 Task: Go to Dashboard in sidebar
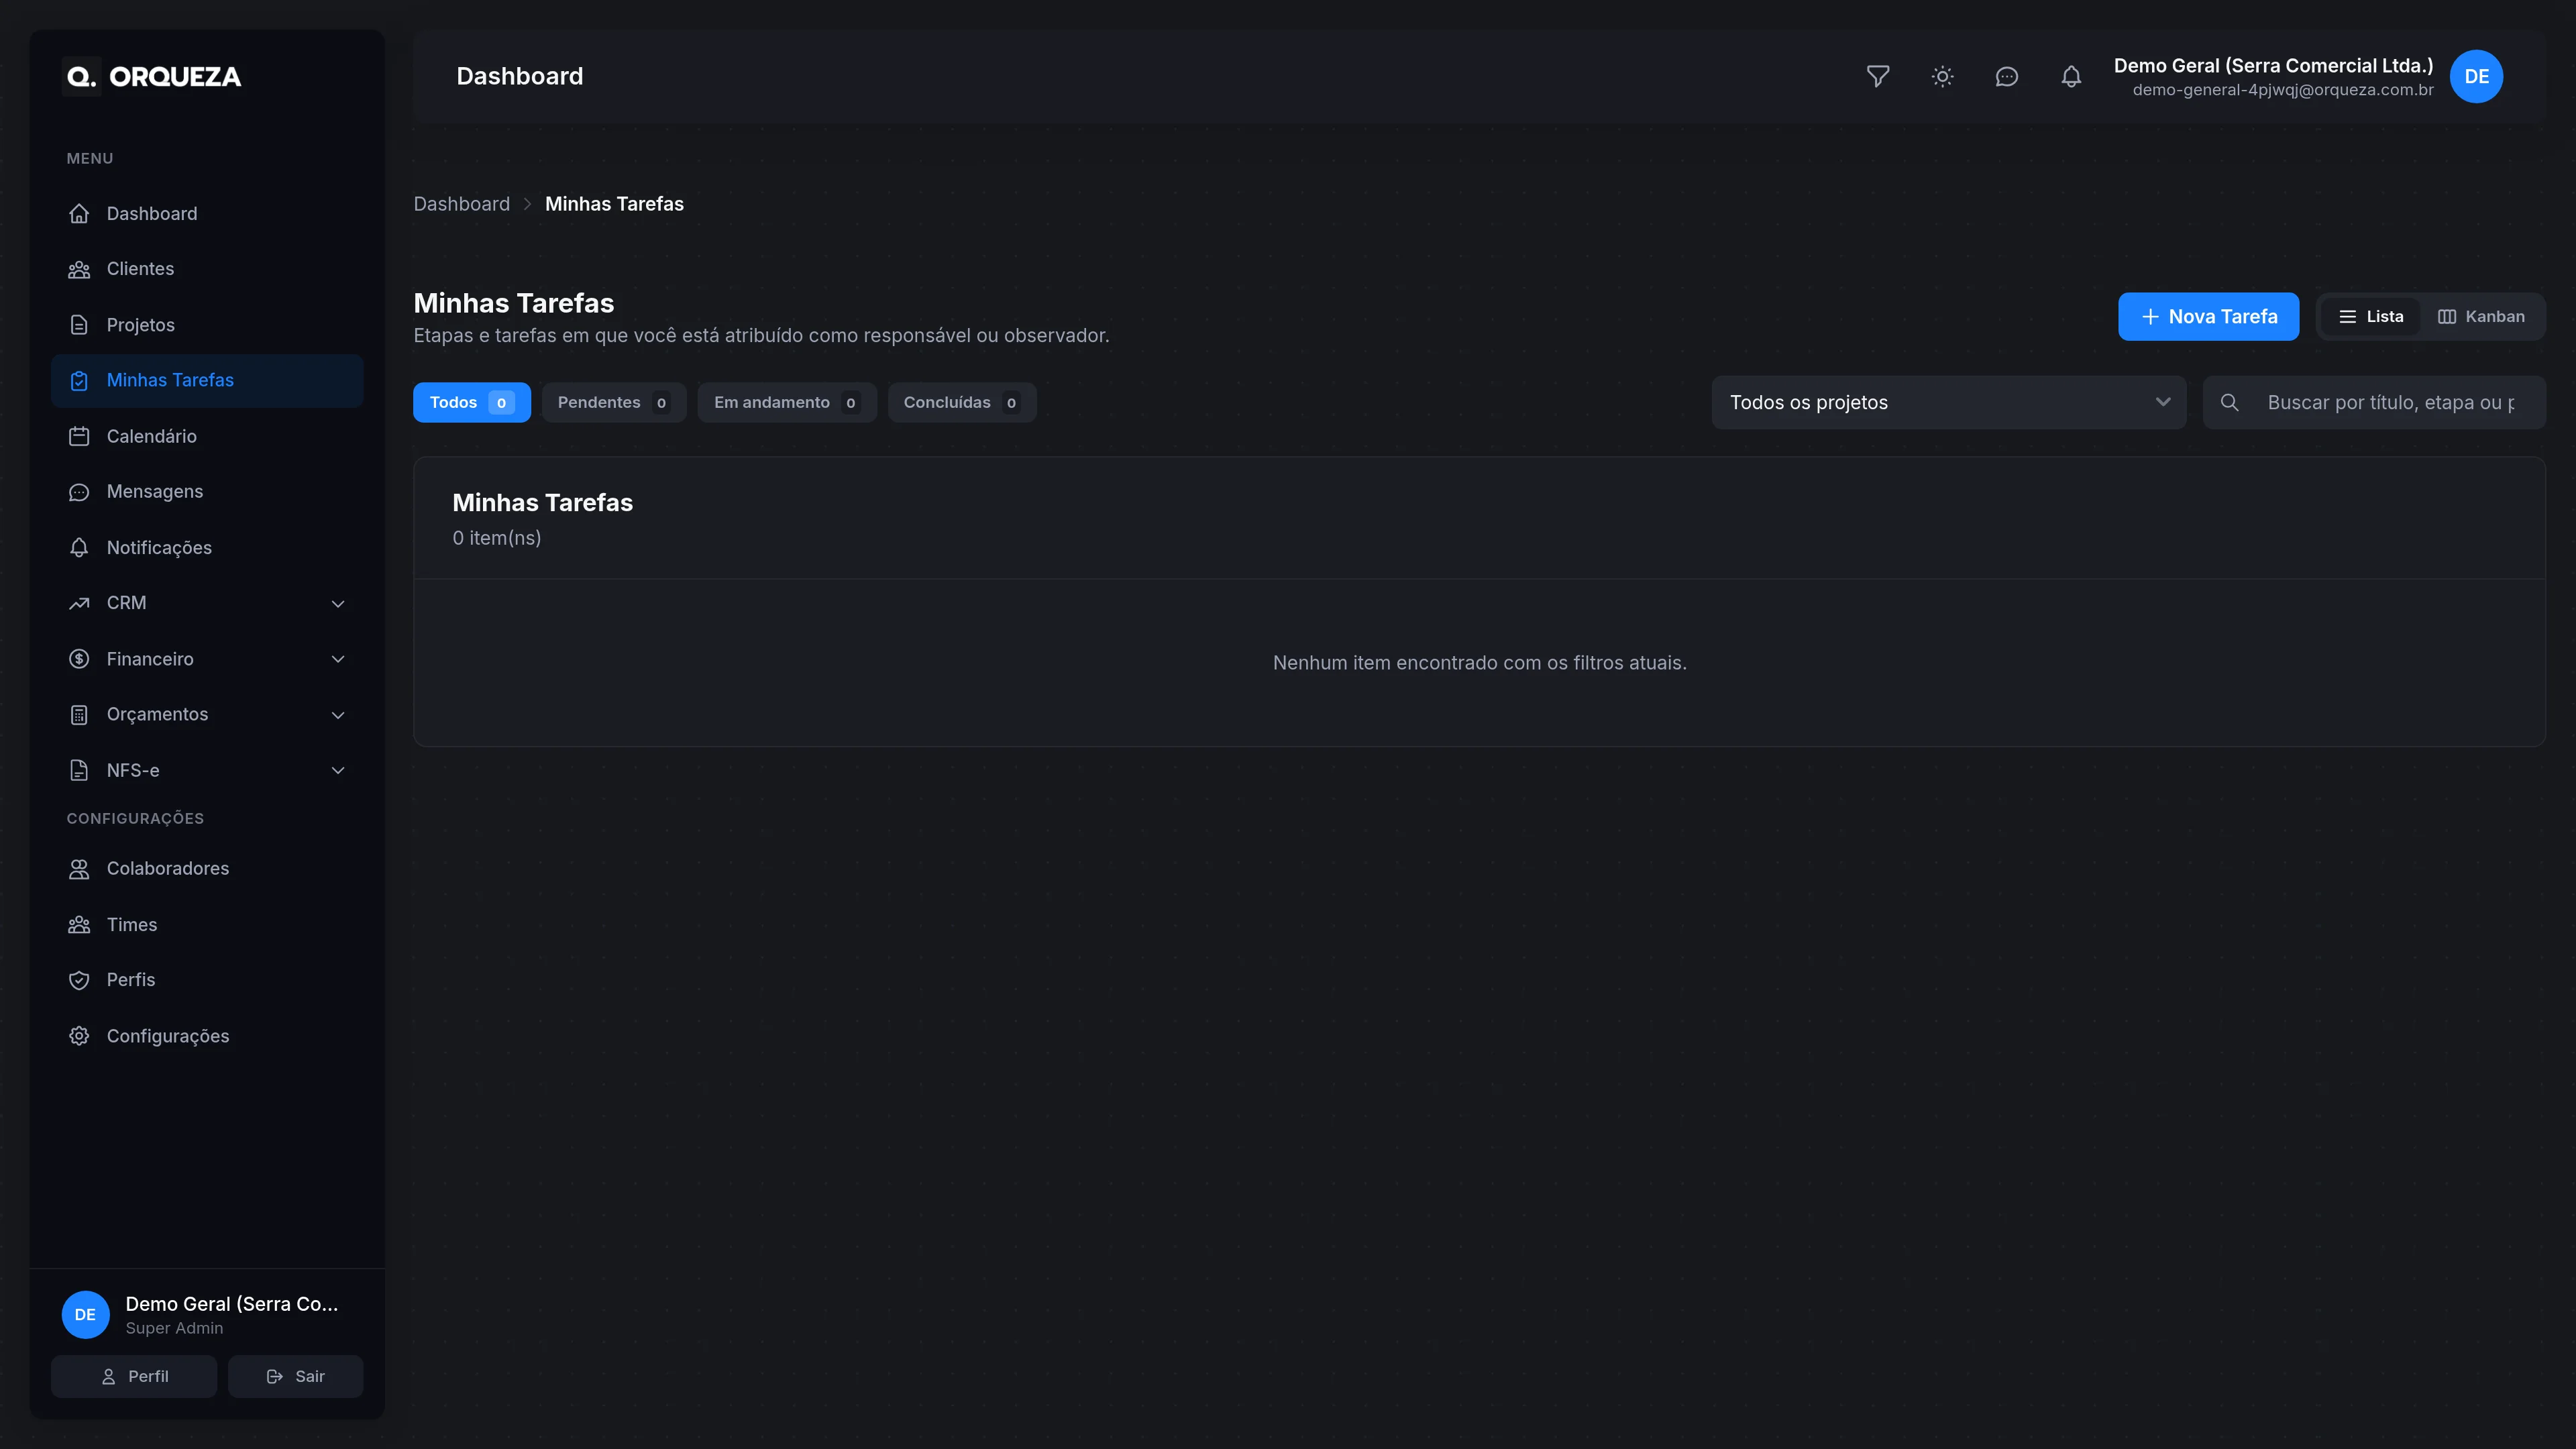click(x=207, y=213)
